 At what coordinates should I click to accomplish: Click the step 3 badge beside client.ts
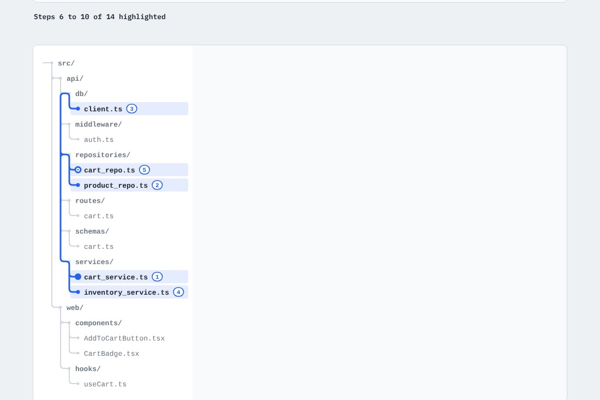pos(131,109)
